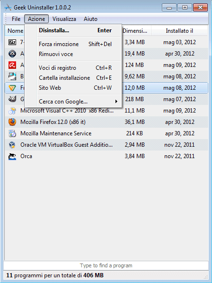Select Mozilla Maintenance Service row
212x283 pixels.
106,133
